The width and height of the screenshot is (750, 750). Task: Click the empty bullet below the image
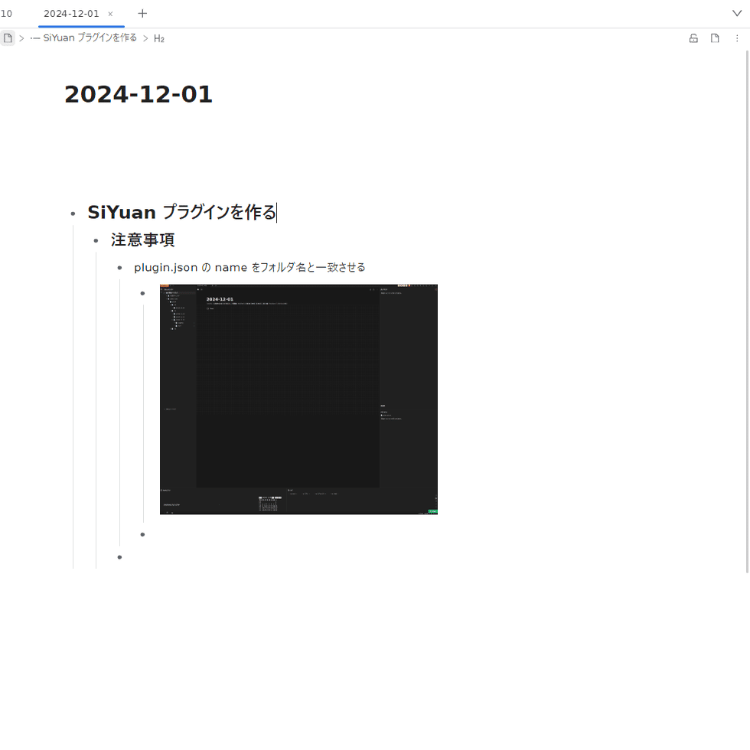coord(142,534)
